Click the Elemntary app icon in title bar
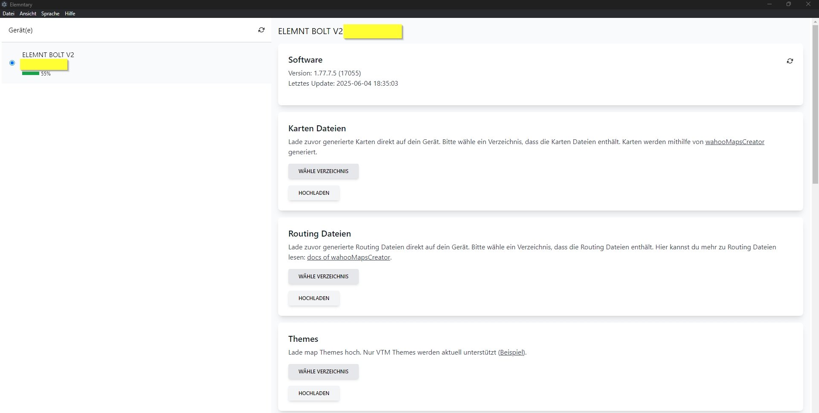Screen dimensions: 819x413 [x=4, y=4]
